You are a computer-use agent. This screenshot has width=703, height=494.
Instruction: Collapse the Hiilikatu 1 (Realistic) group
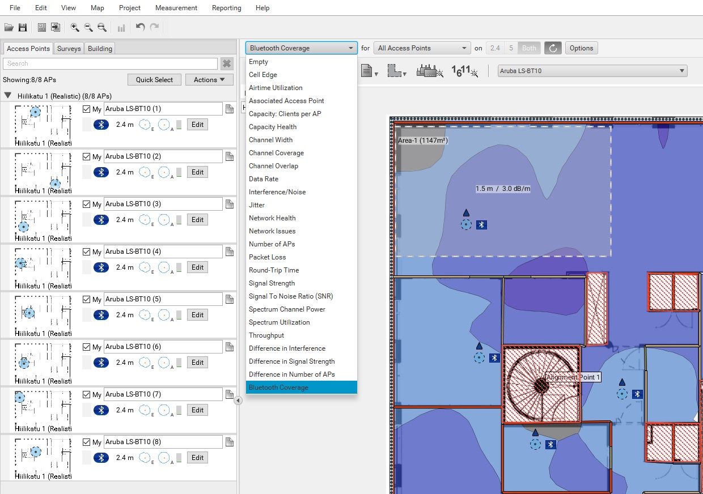click(x=8, y=96)
